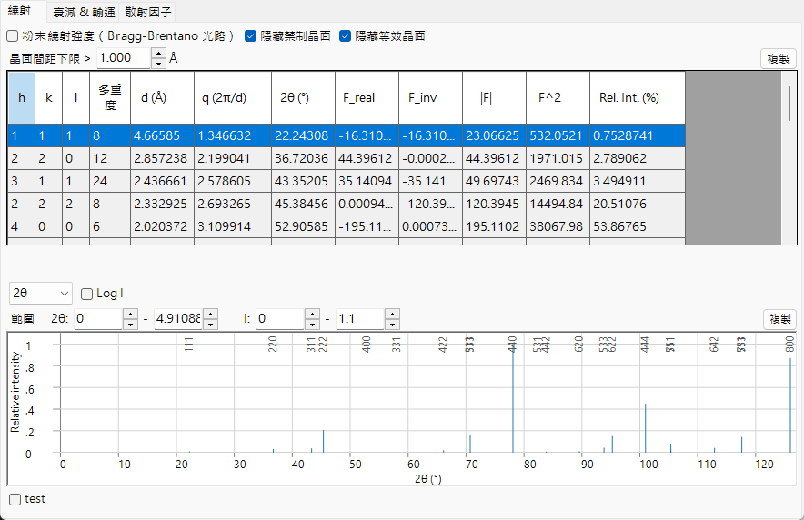
Task: Sort by the k column header
Action: pyautogui.click(x=49, y=97)
